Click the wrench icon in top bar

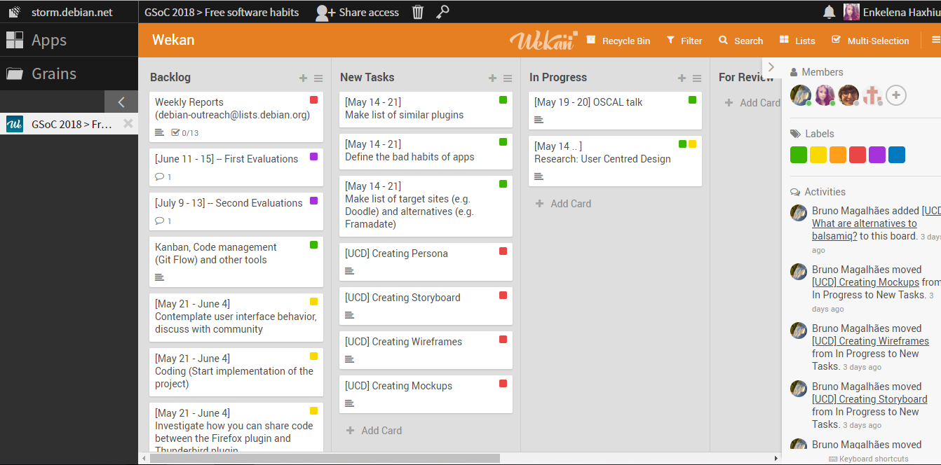pyautogui.click(x=442, y=12)
